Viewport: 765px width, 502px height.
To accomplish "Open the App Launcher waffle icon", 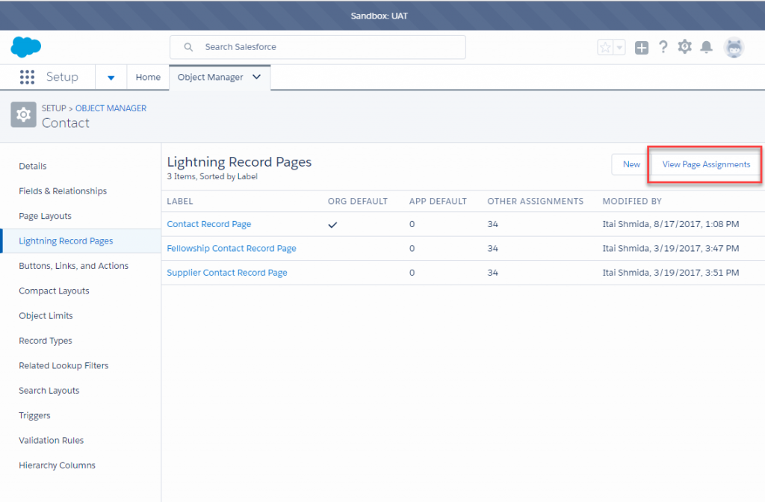I will 28,77.
